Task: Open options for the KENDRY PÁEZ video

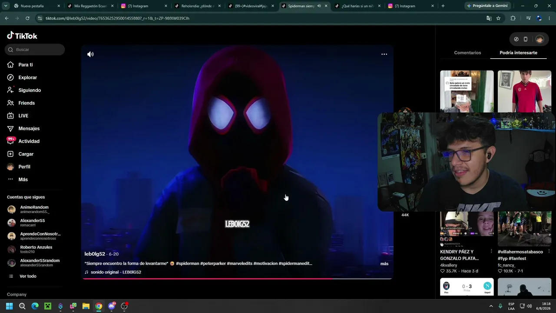Action: coord(491,252)
